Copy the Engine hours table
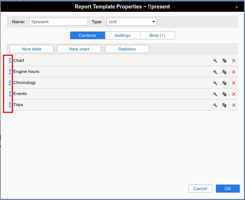 pos(224,72)
